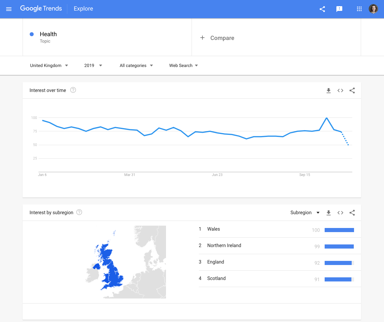This screenshot has height=322, width=384.
Task: Click the share icon in top header
Action: 322,9
